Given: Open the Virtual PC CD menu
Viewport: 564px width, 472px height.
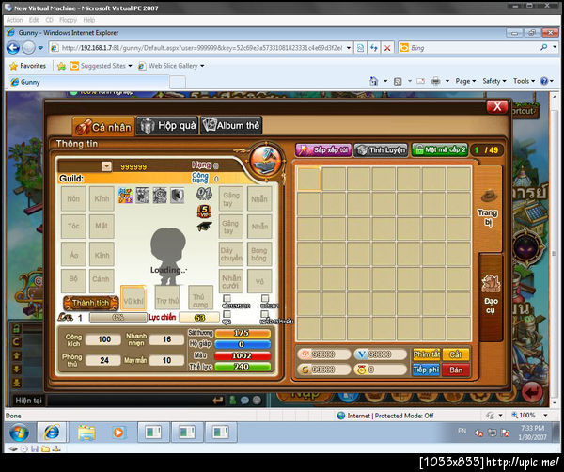Looking at the screenshot, I should tap(49, 20).
